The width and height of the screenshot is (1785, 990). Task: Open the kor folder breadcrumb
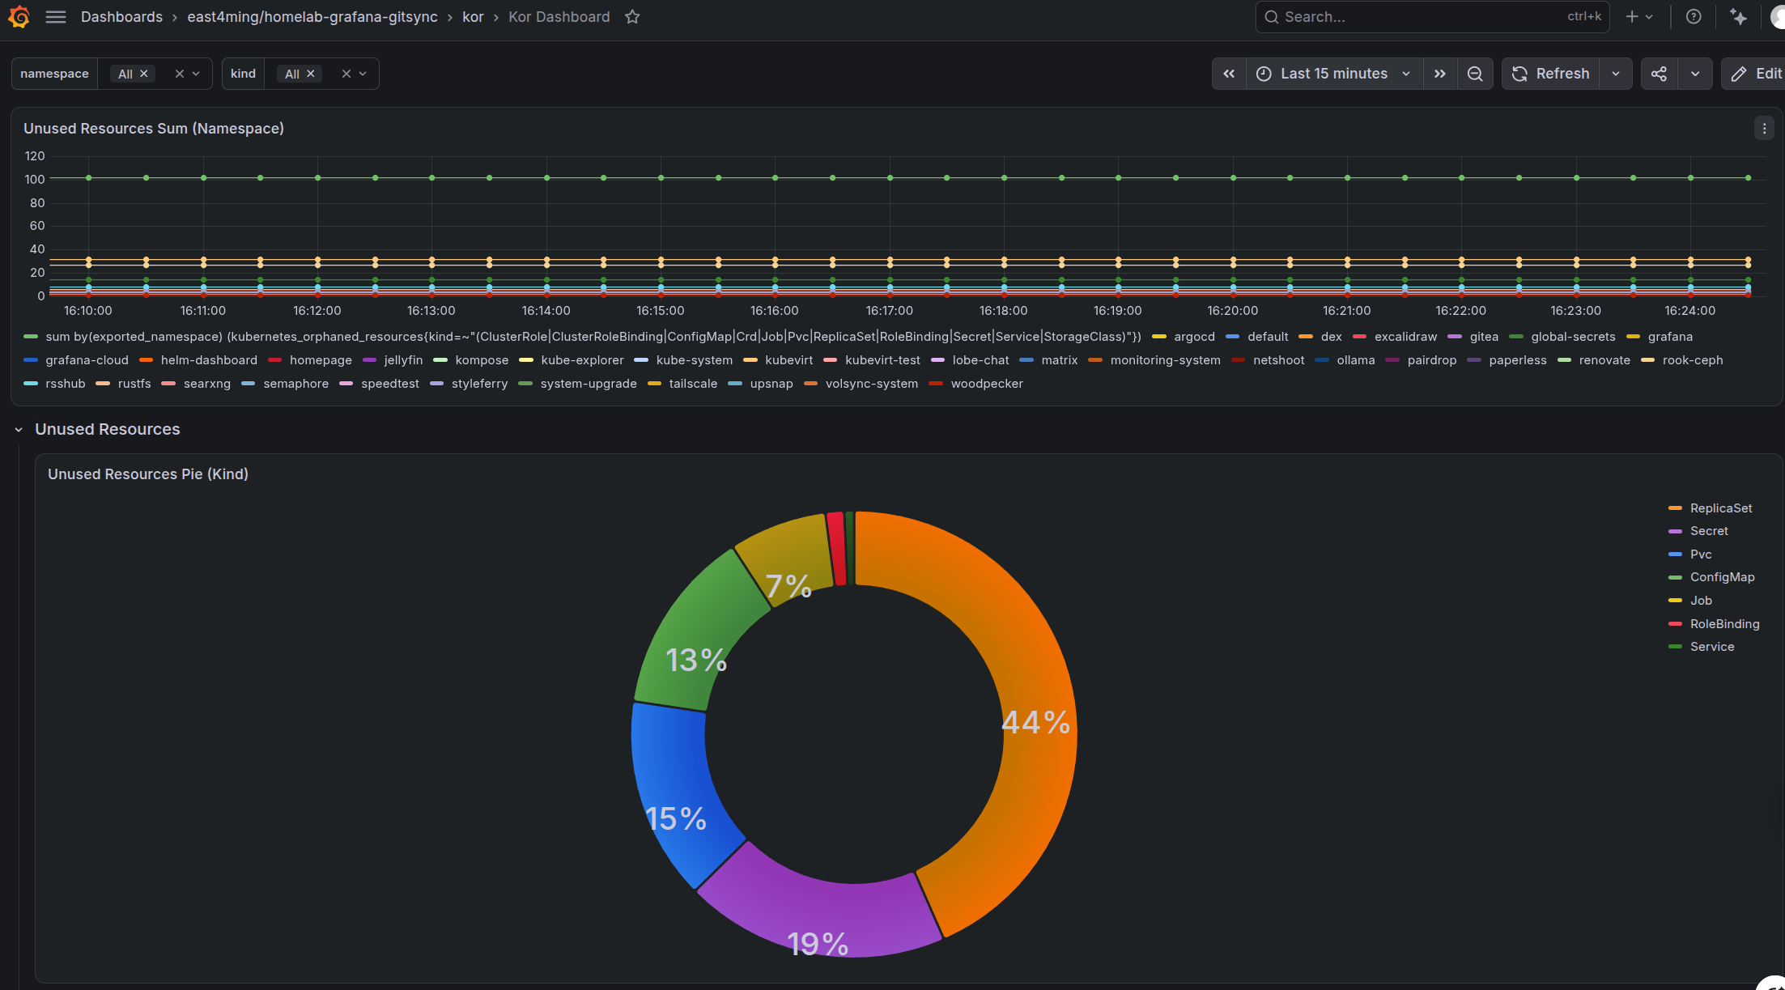pyautogui.click(x=473, y=17)
